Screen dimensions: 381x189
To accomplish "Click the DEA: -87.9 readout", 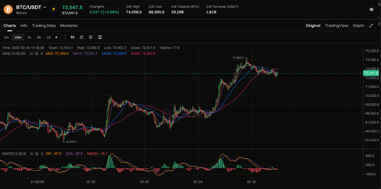I will pyautogui.click(x=74, y=154).
